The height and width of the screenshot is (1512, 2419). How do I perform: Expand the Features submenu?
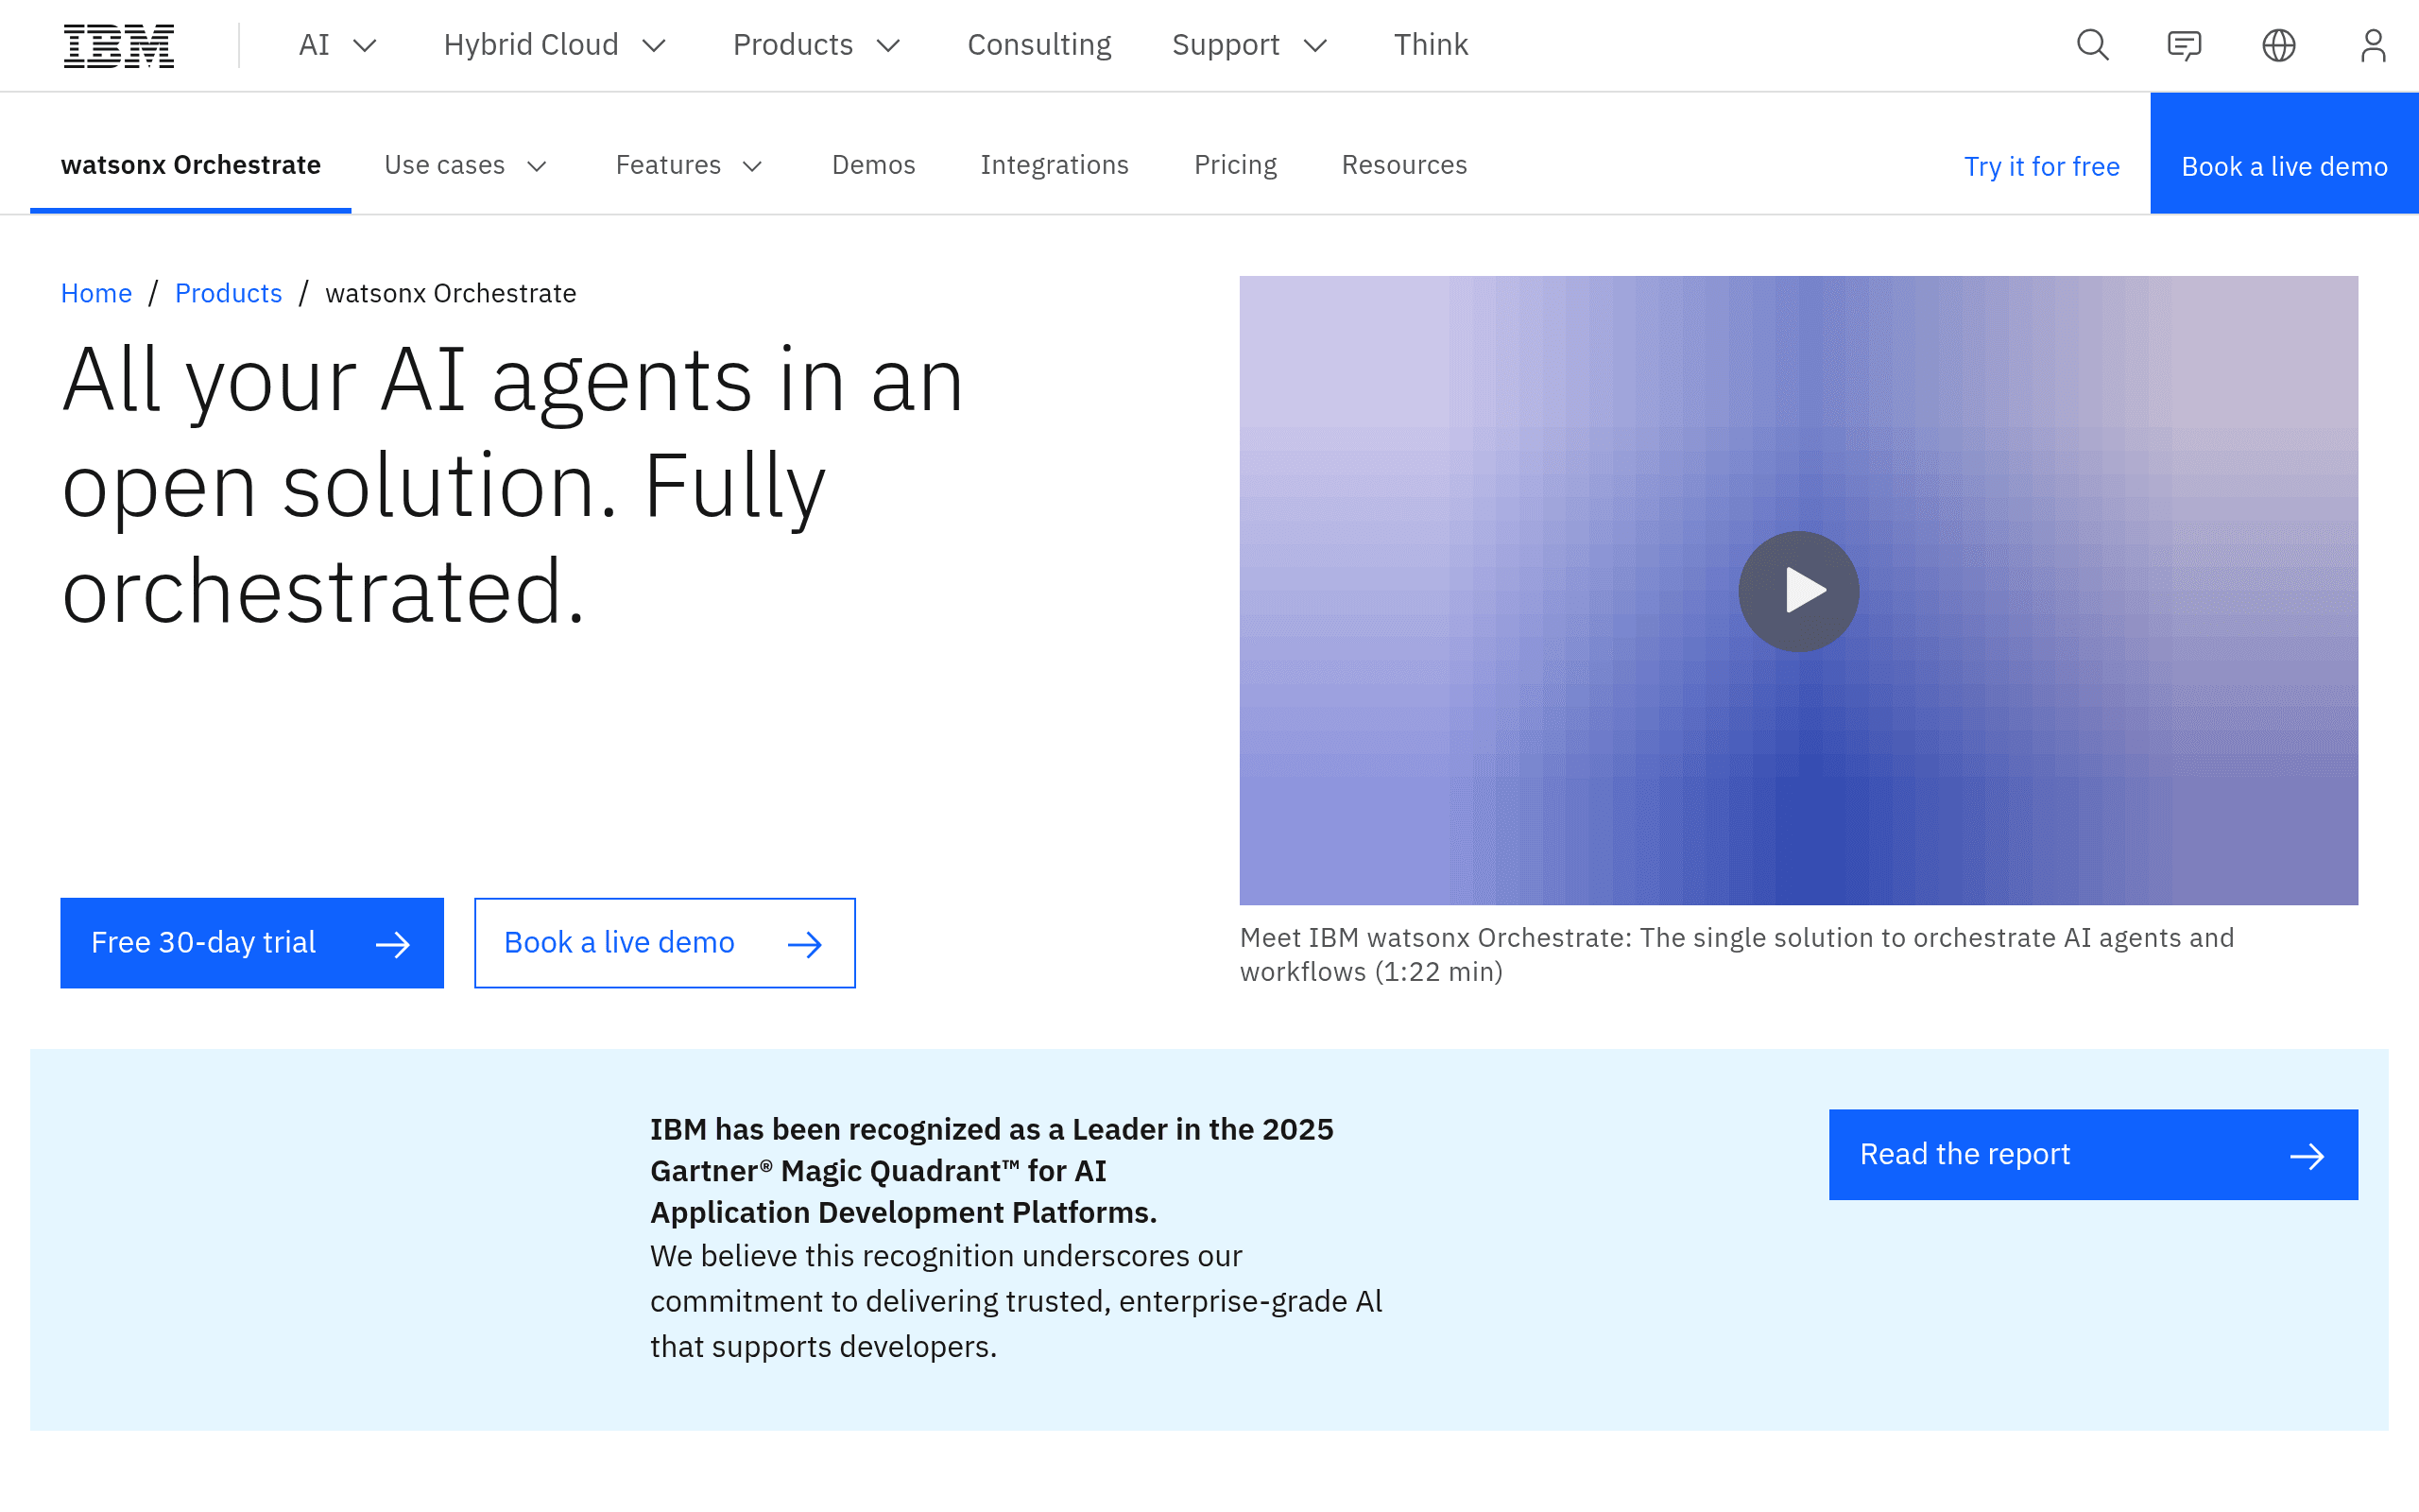pyautogui.click(x=690, y=165)
